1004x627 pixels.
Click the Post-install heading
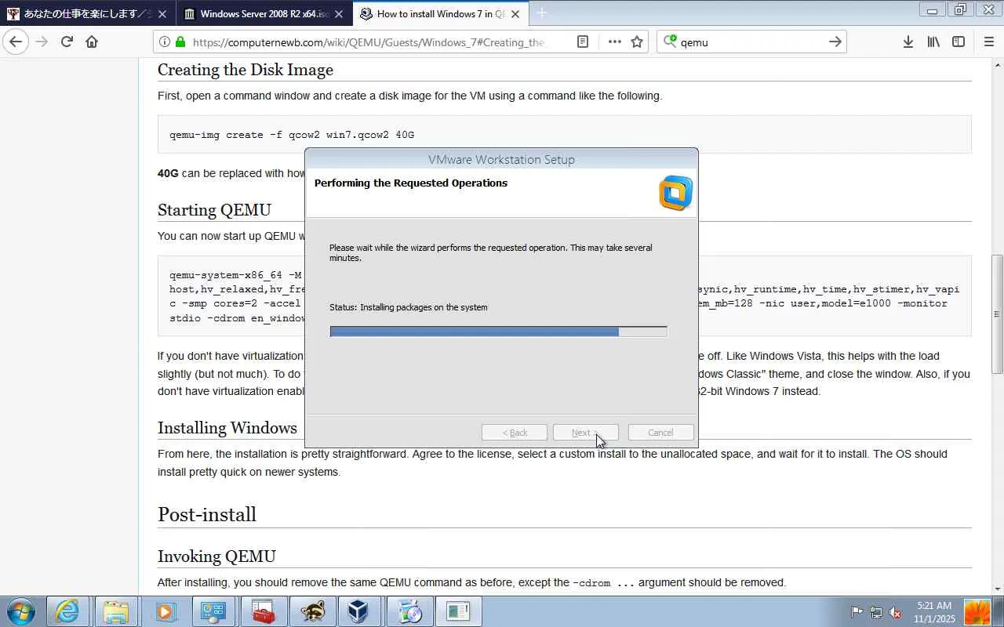207,514
